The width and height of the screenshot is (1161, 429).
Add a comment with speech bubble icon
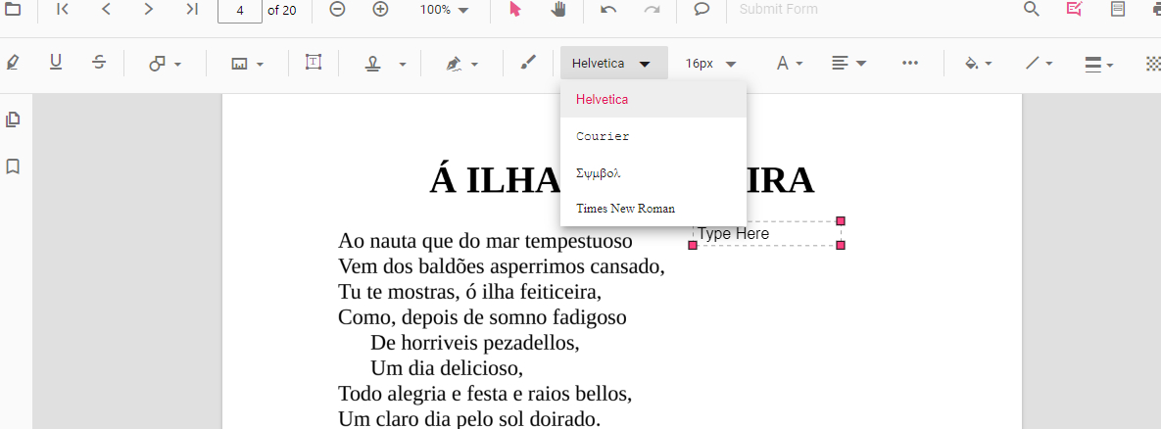click(x=701, y=9)
